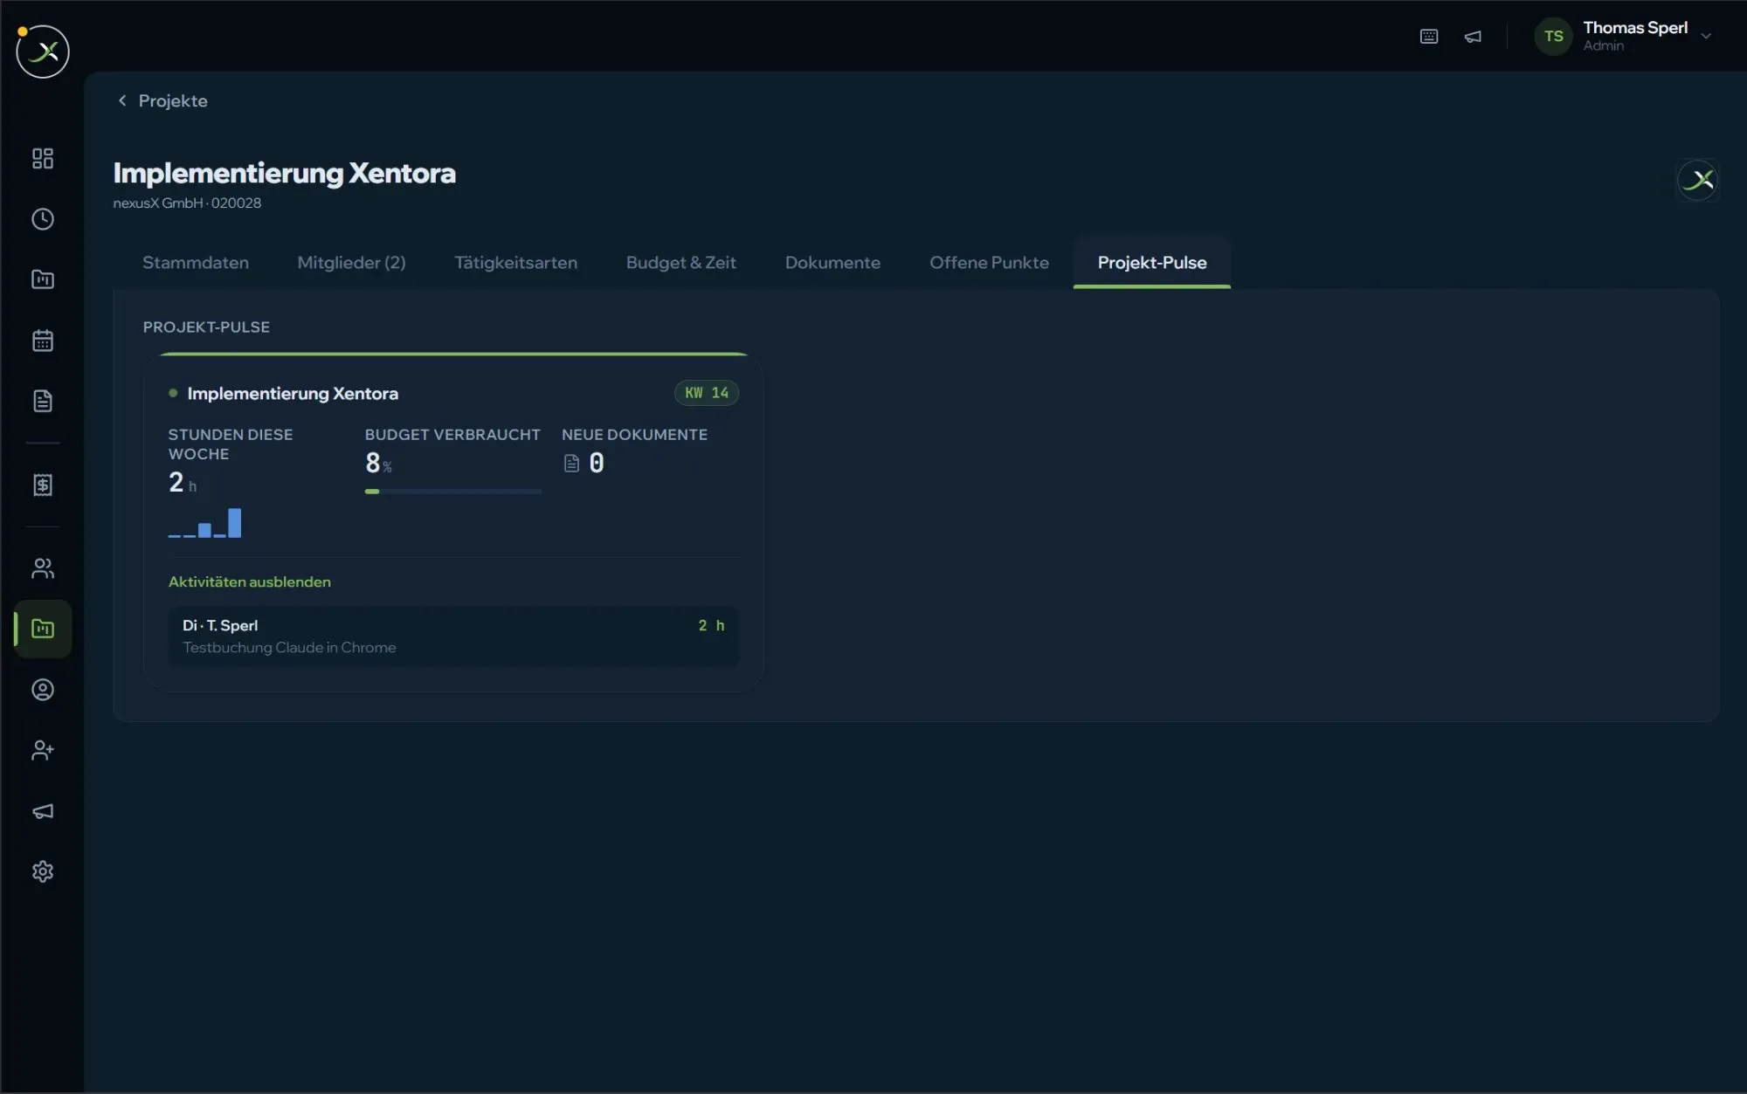Click the megaphone announcements icon in header

tap(1473, 37)
